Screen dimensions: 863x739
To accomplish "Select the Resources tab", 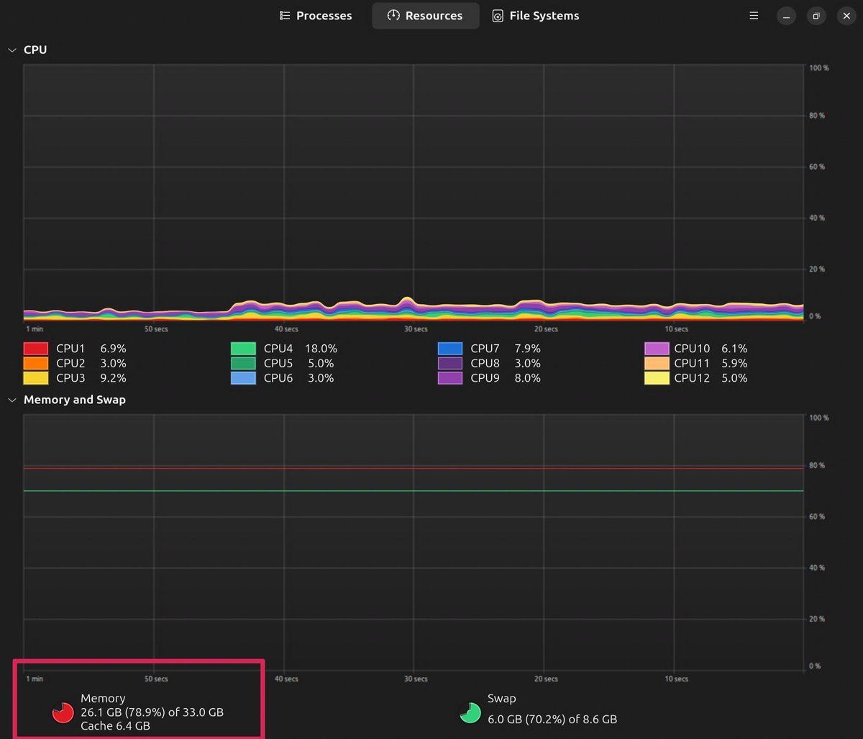I will pos(425,16).
